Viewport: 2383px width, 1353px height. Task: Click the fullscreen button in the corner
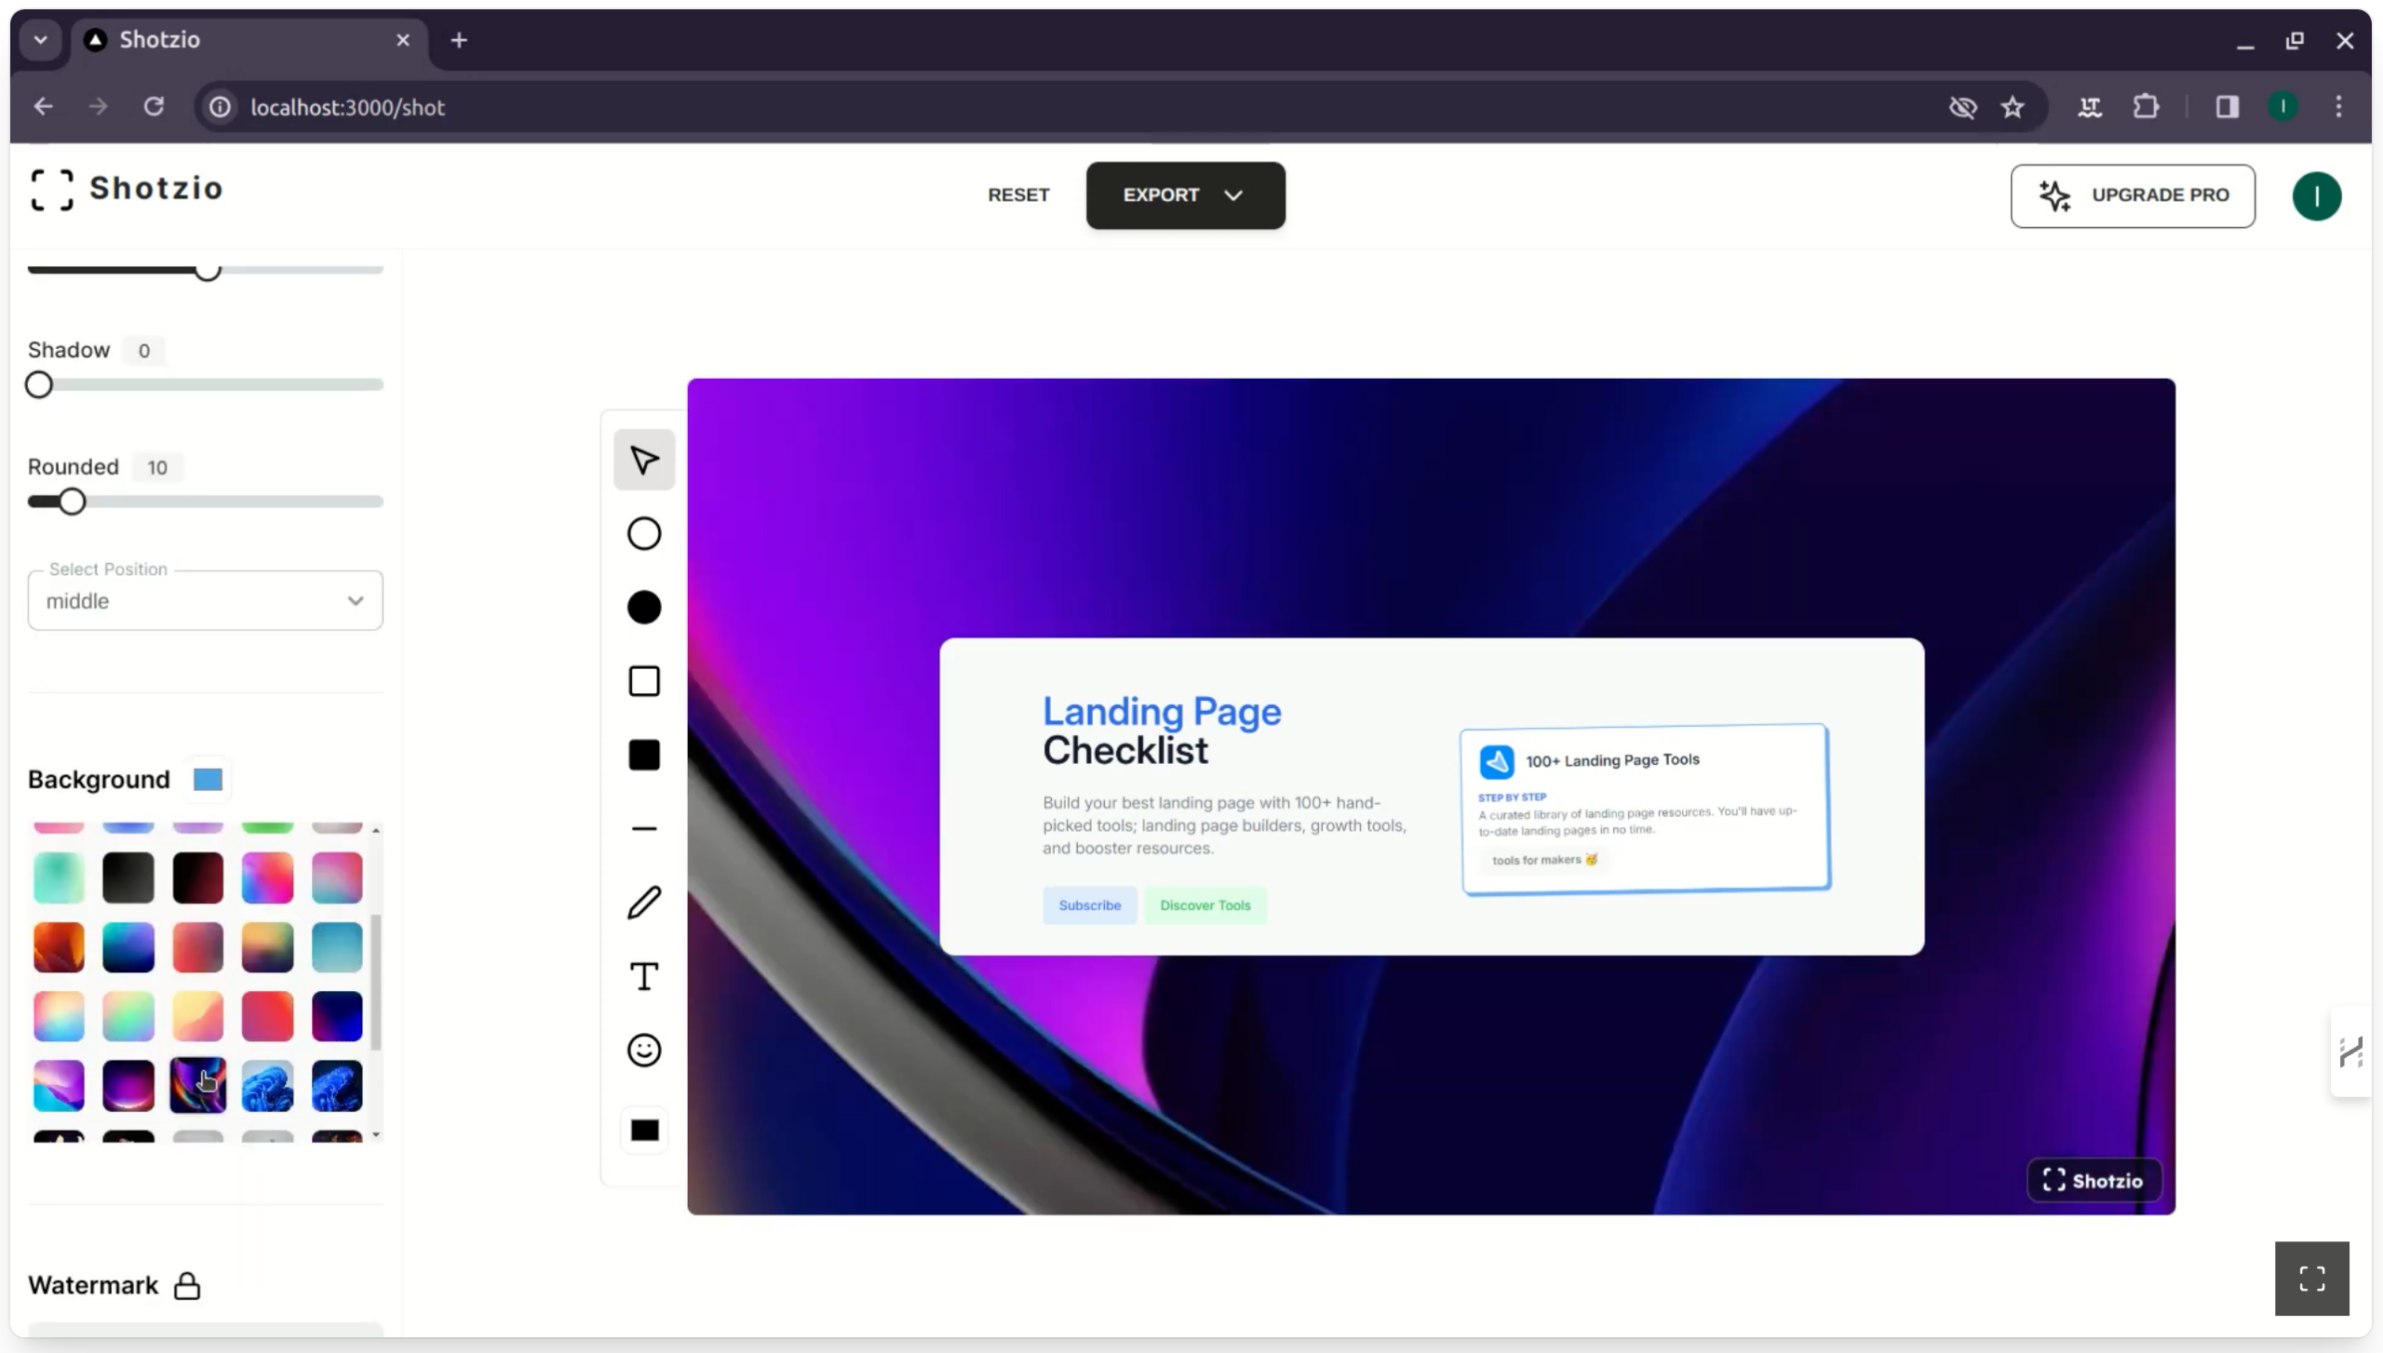tap(2311, 1278)
